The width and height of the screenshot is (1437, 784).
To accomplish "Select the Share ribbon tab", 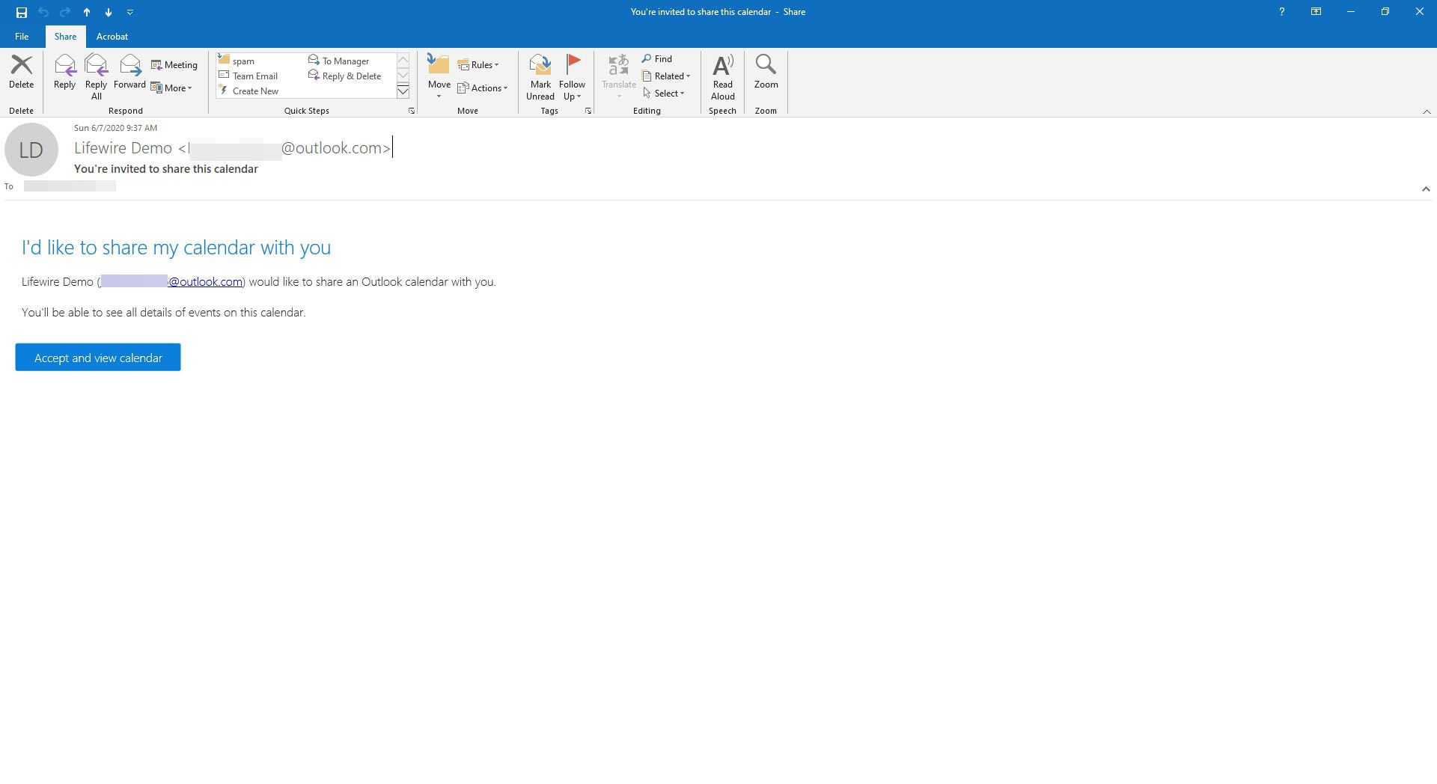I will [x=65, y=37].
